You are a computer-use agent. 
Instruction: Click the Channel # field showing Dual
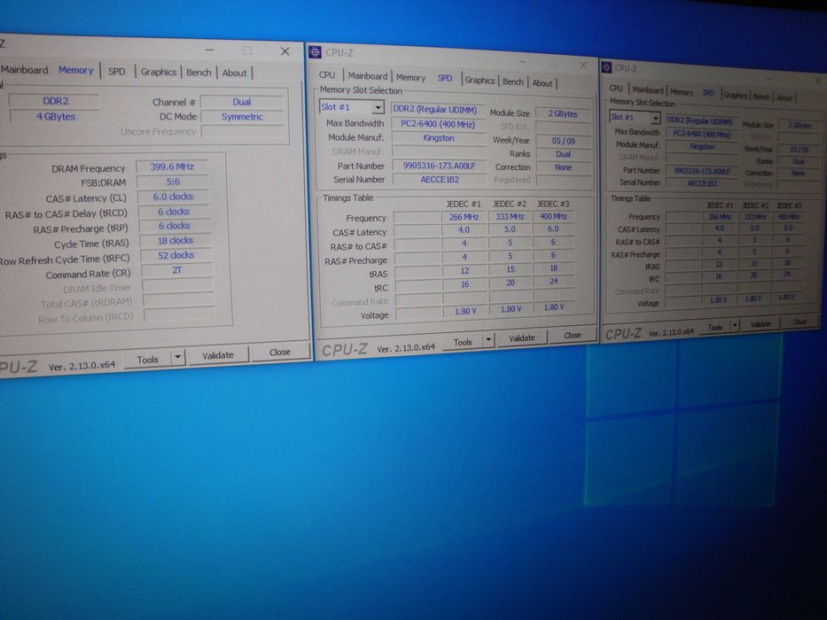point(242,102)
